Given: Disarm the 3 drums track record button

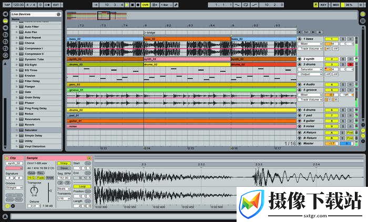Looking at the screenshot, I should [351, 65].
